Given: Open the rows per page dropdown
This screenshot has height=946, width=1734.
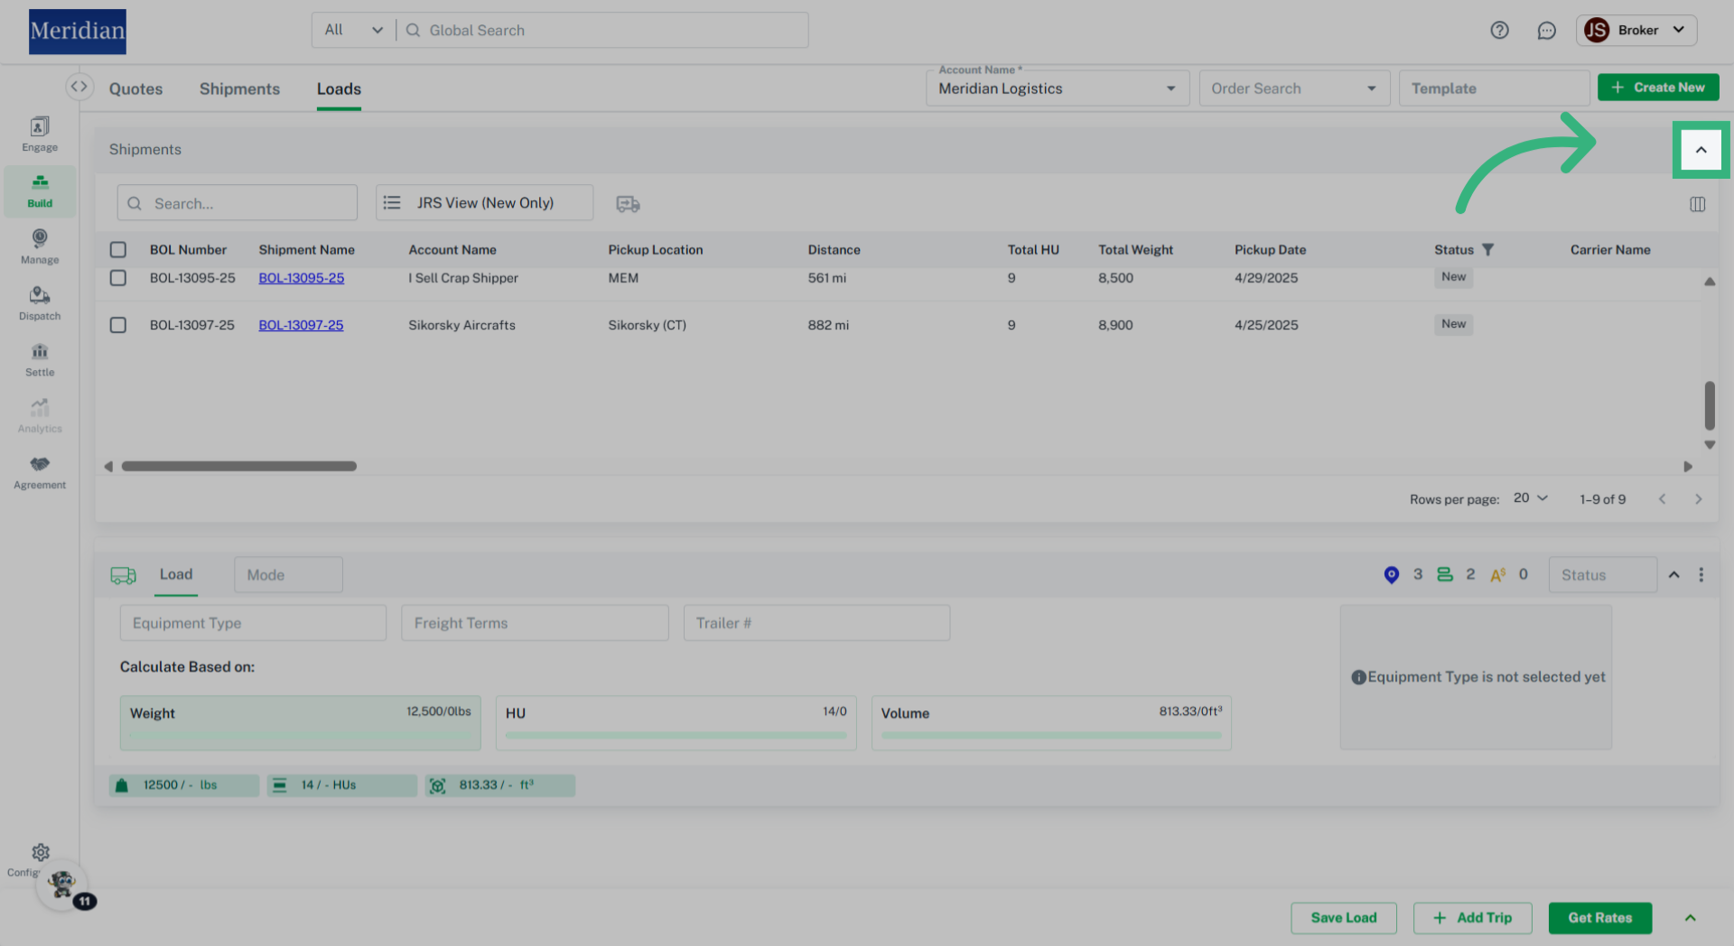Looking at the screenshot, I should 1531,498.
